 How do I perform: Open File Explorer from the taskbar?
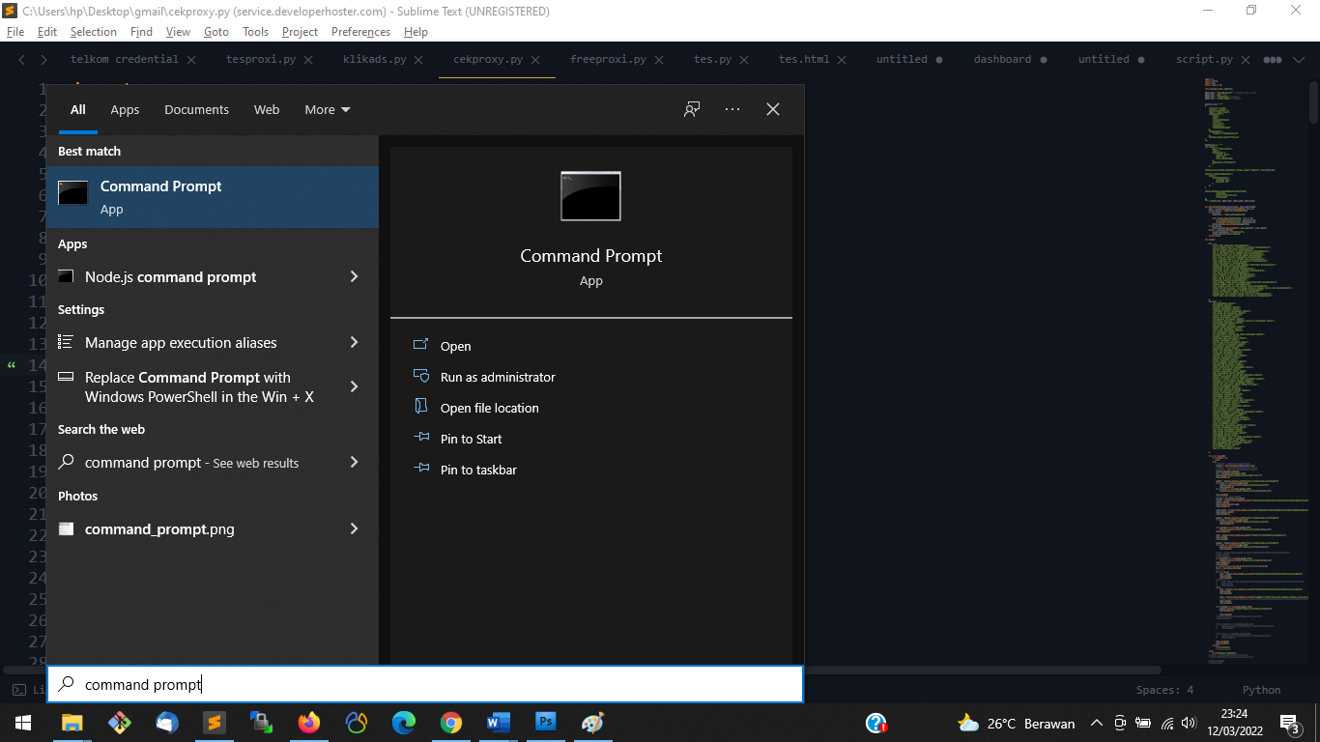click(72, 723)
